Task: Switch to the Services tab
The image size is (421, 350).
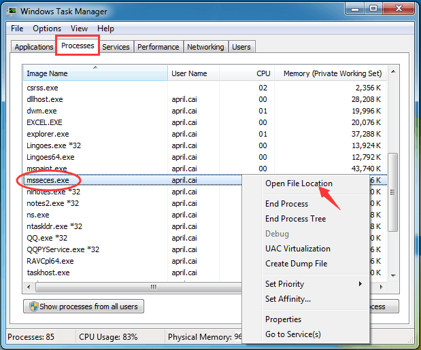Action: [116, 47]
